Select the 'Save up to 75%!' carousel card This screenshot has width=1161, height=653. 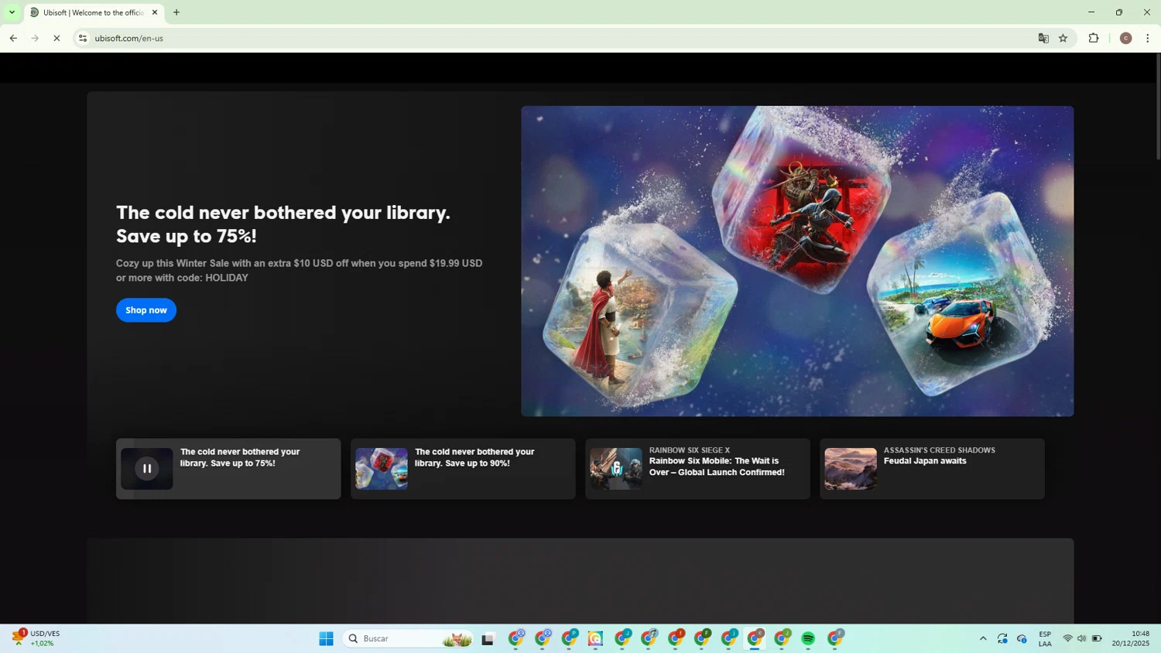(x=228, y=469)
